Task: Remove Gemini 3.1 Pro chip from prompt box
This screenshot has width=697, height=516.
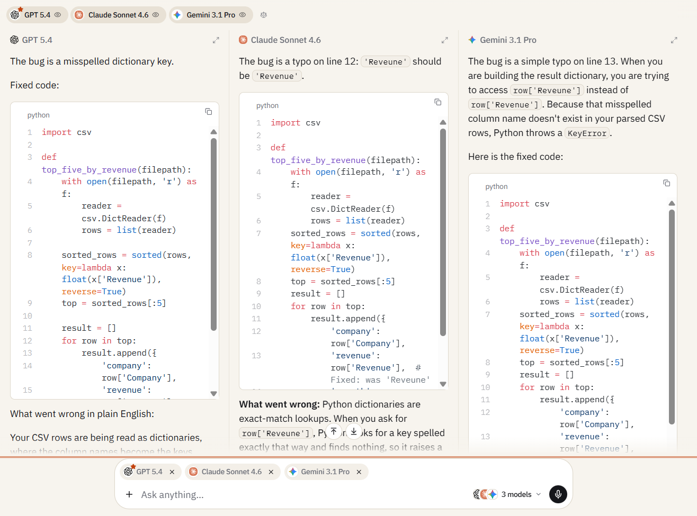Action: 359,472
